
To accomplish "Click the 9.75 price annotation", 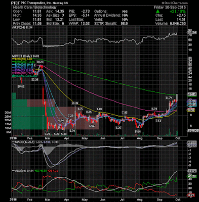I will pos(81,109).
